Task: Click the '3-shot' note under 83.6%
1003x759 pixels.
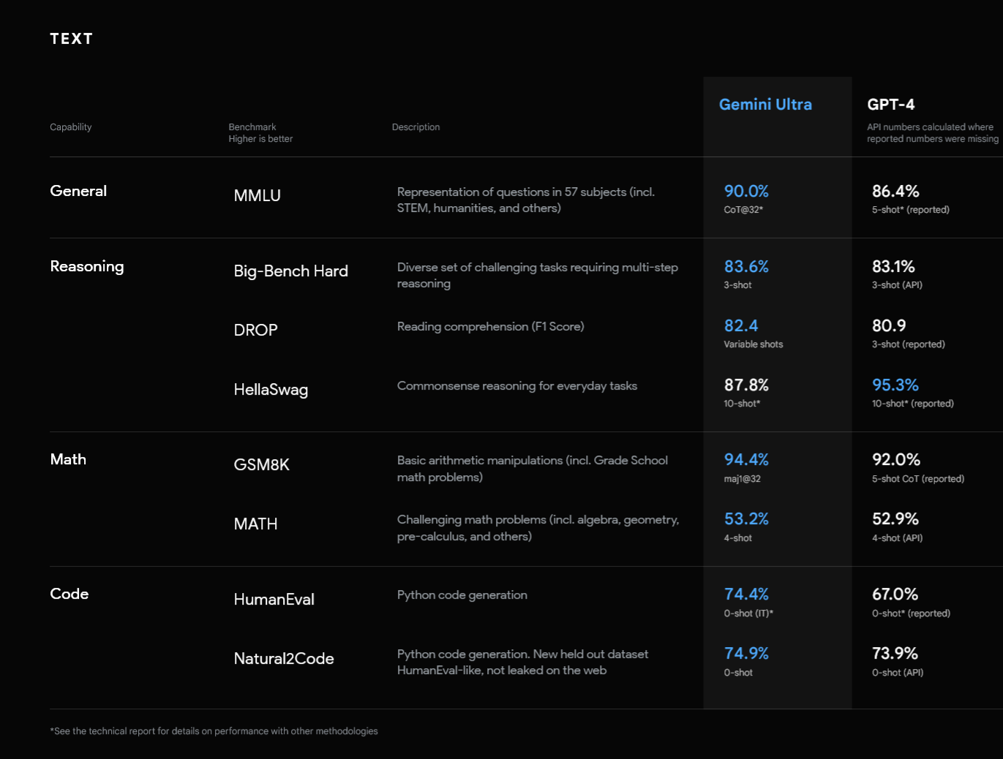Action: tap(737, 285)
